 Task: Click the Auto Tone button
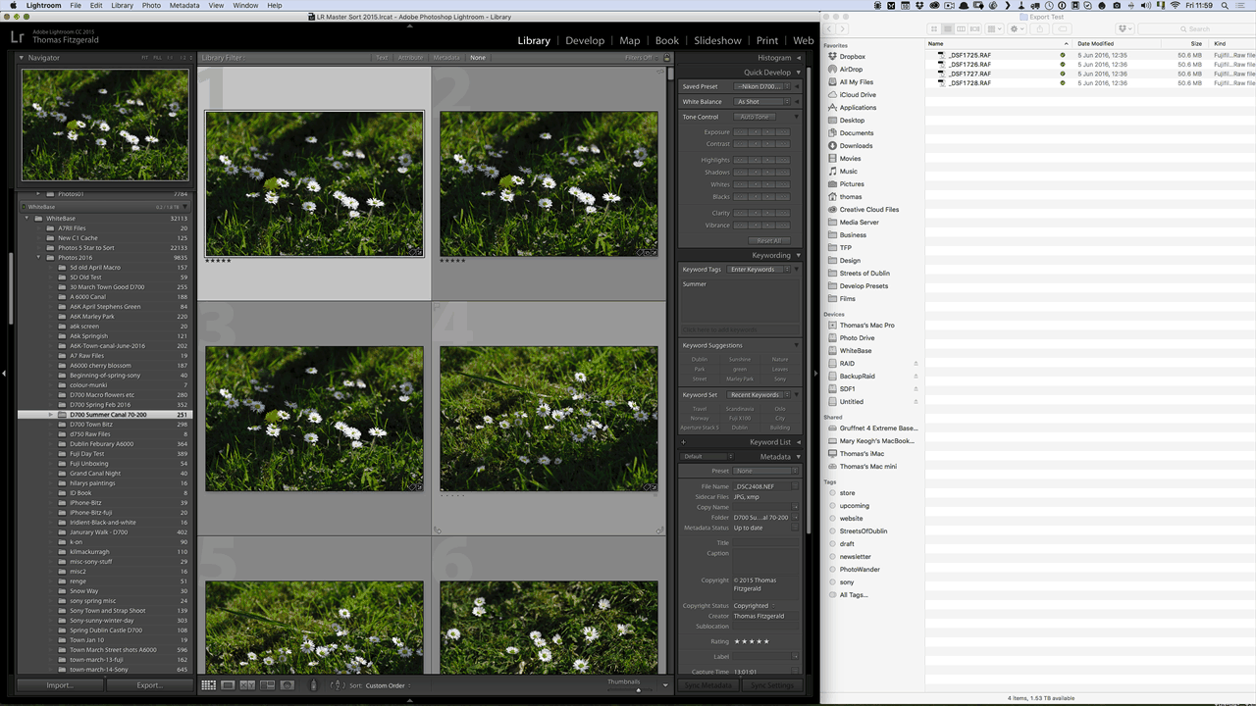click(755, 117)
